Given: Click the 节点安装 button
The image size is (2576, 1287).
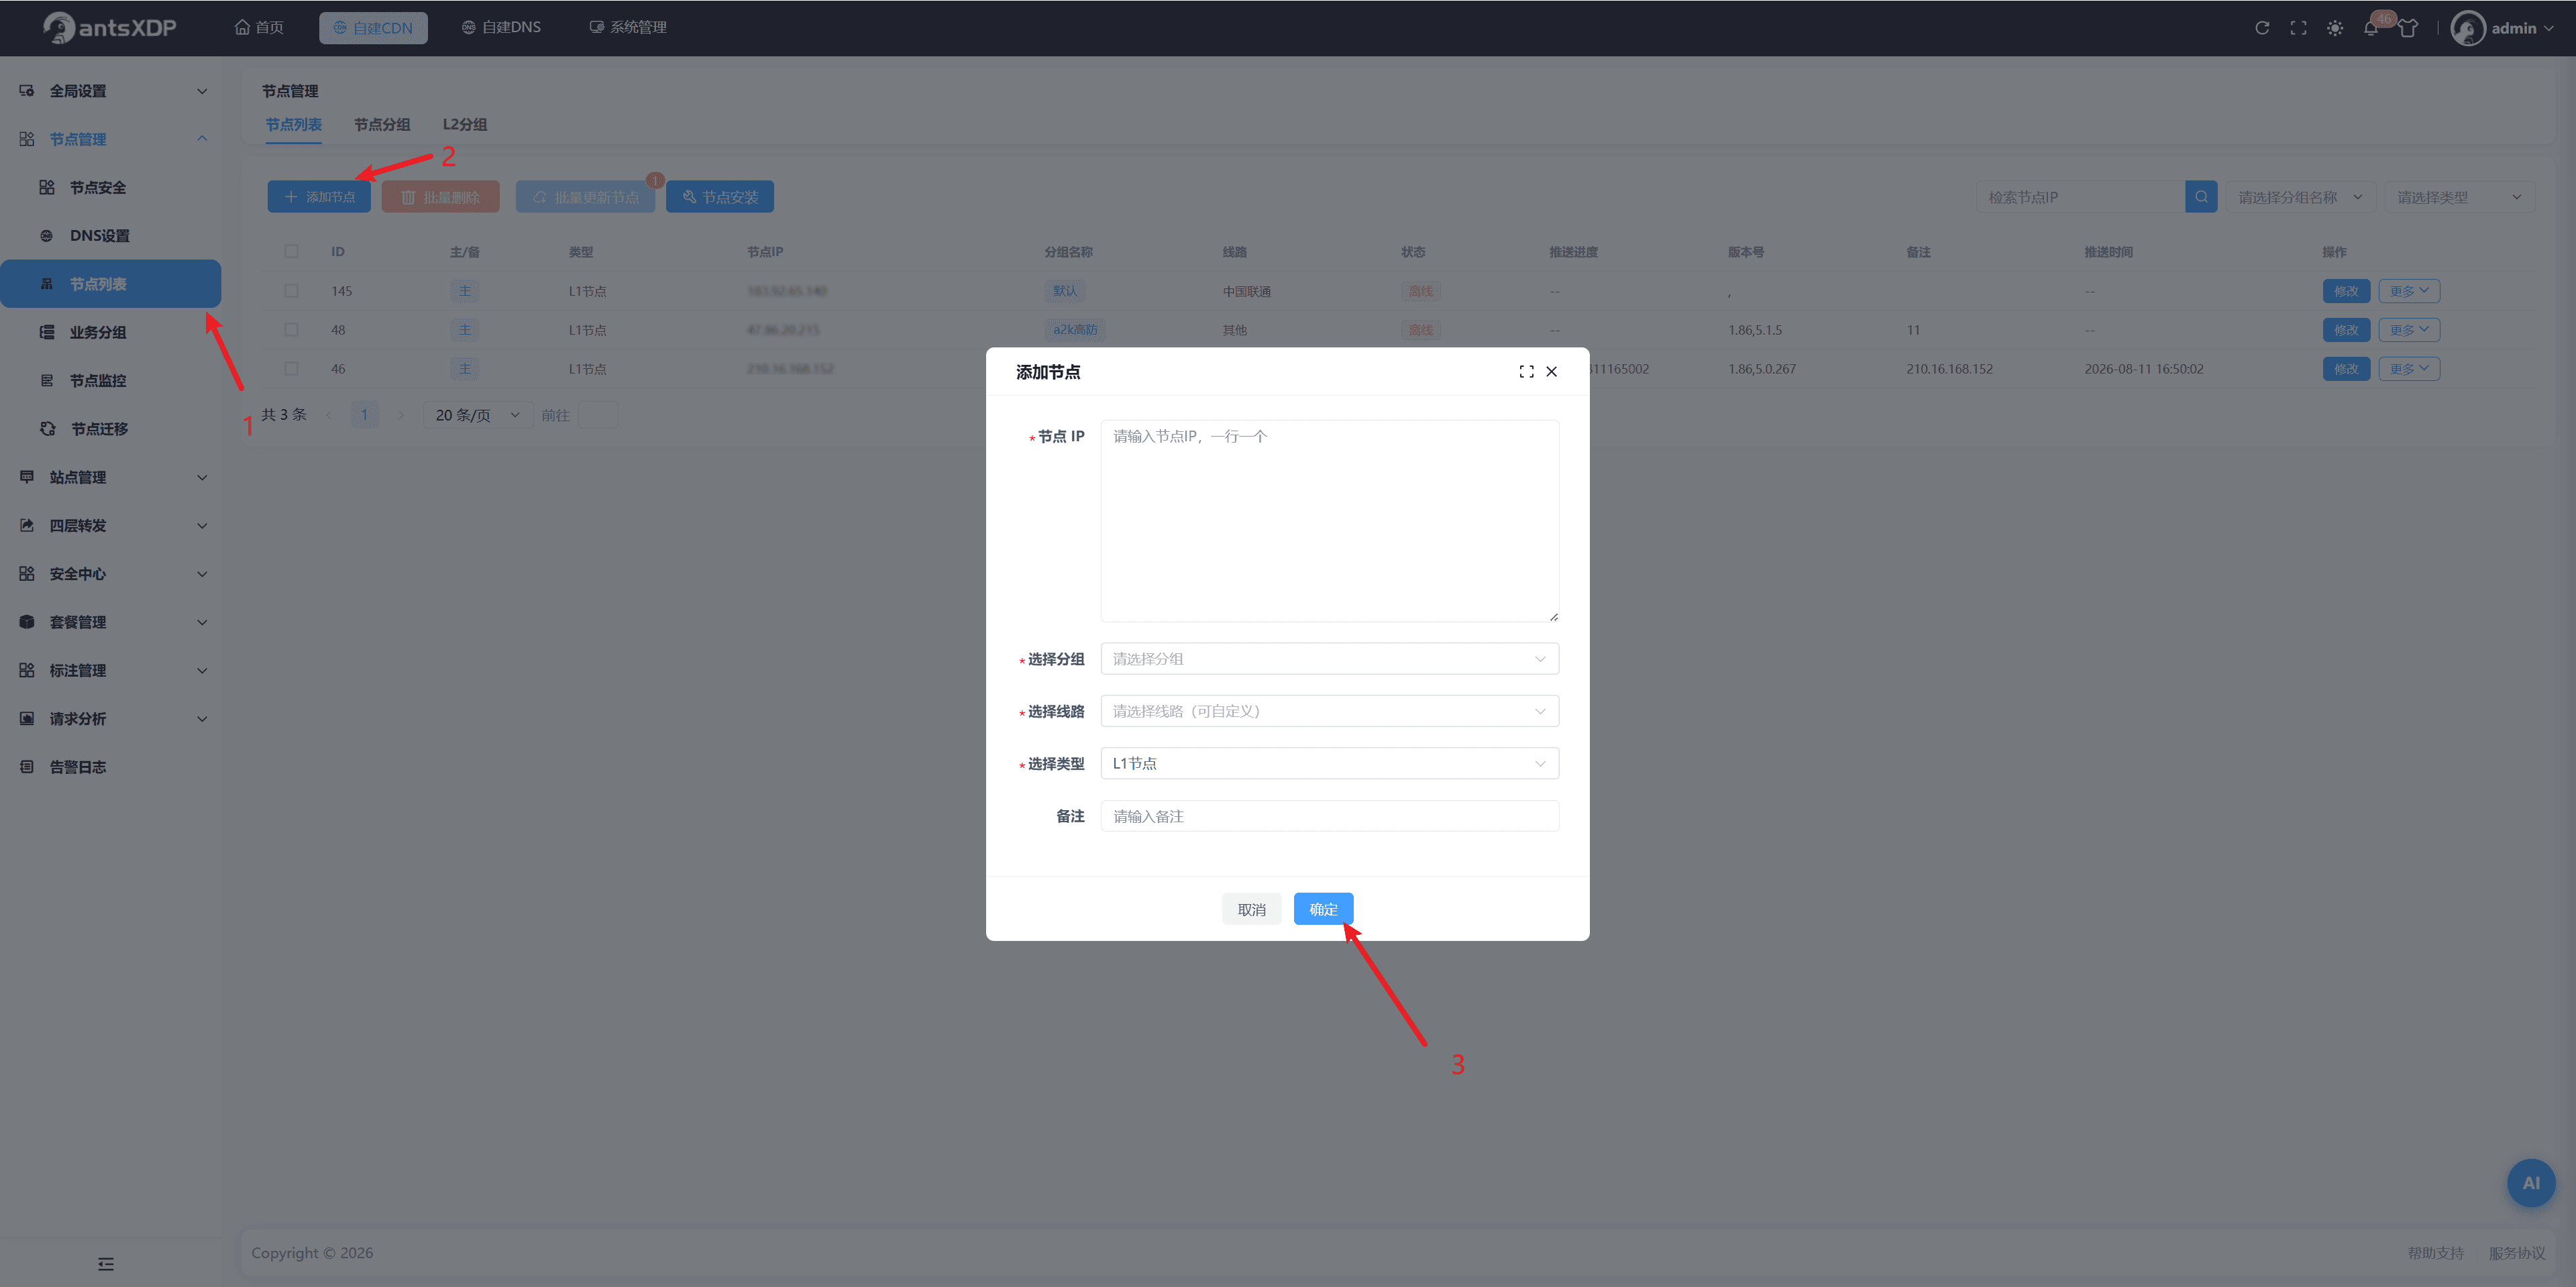Looking at the screenshot, I should 720,197.
